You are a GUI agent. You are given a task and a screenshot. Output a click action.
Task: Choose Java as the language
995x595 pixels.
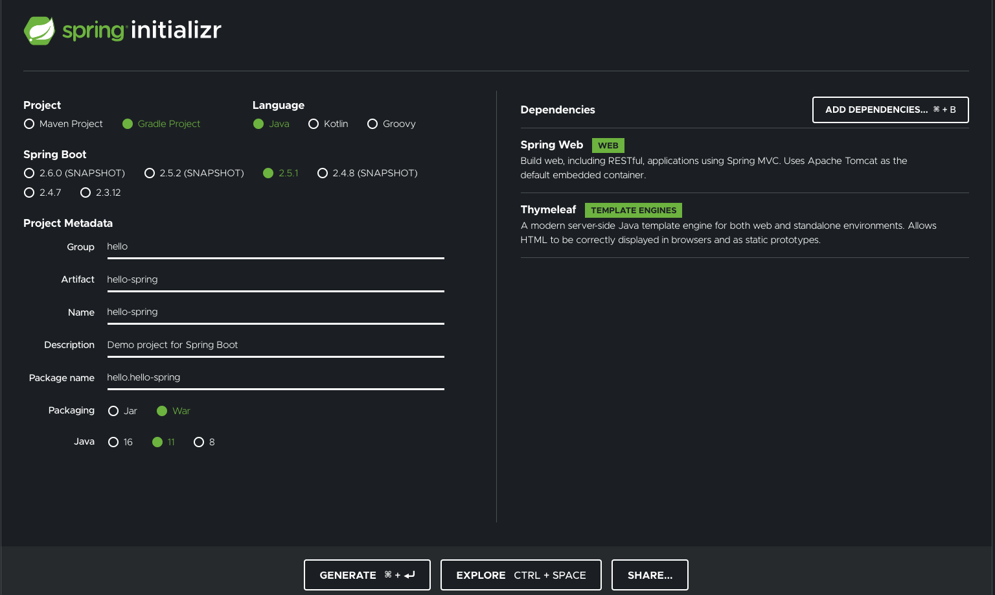[258, 124]
